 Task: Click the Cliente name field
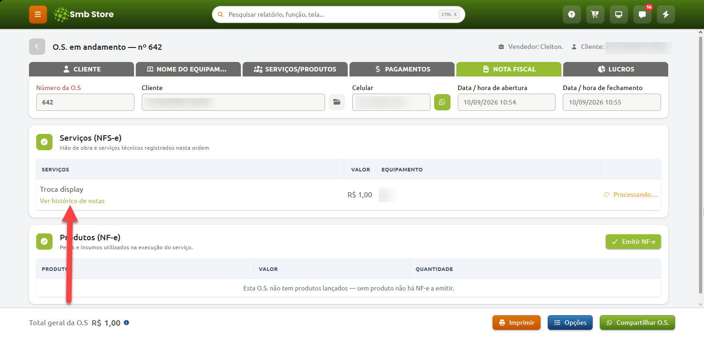[233, 102]
